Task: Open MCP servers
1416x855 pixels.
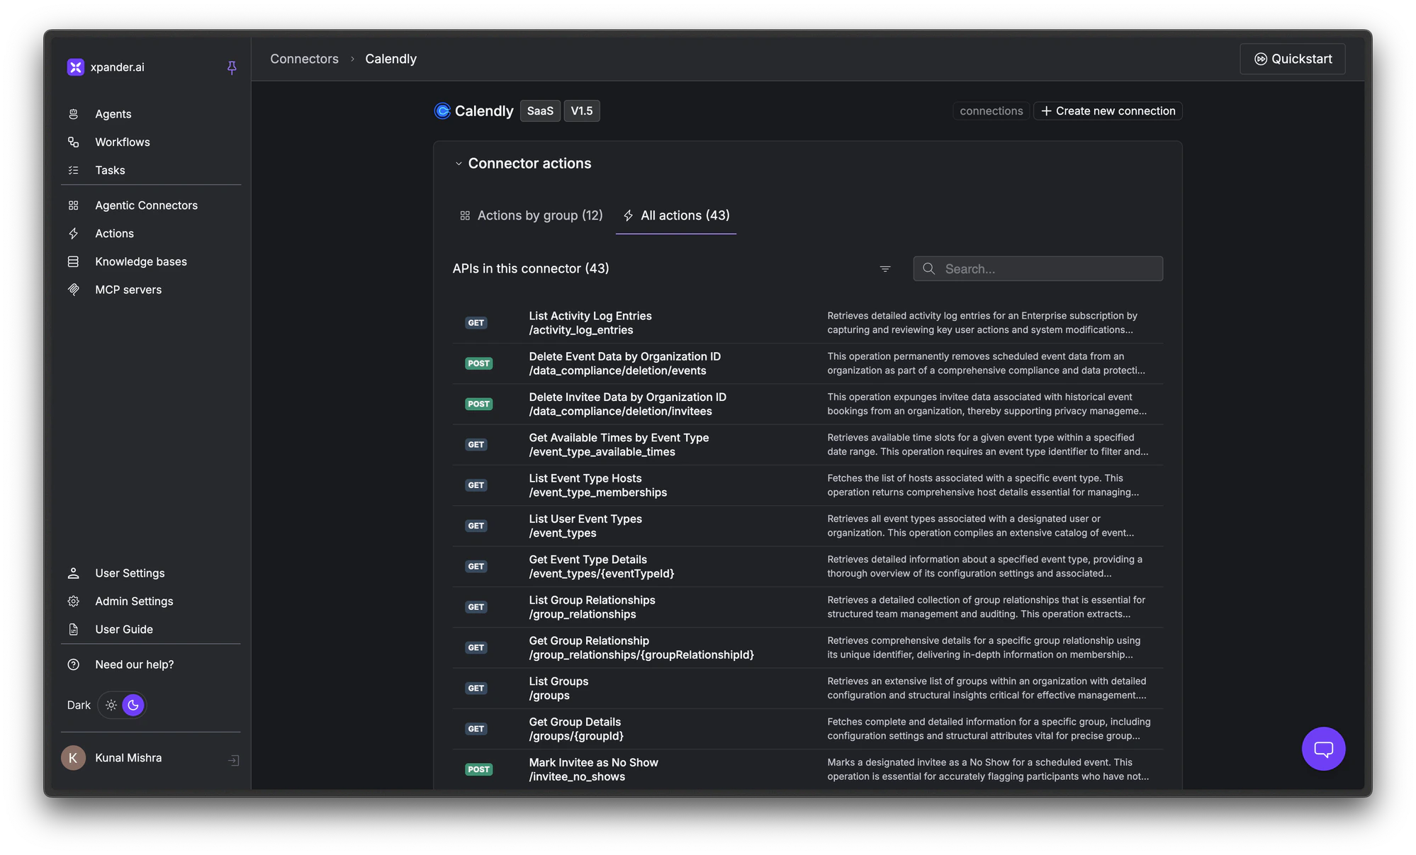Action: pyautogui.click(x=128, y=289)
